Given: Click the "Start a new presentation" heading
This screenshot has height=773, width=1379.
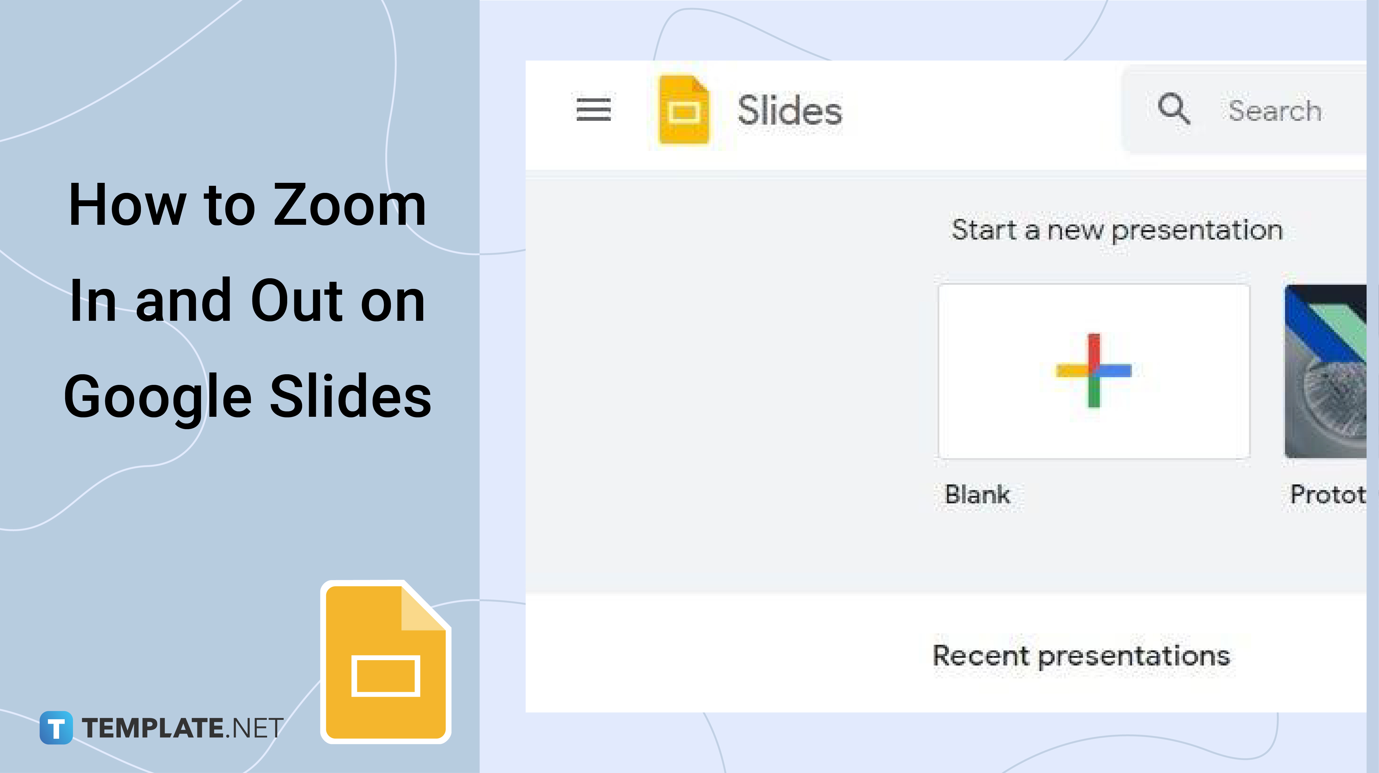Looking at the screenshot, I should [1117, 231].
